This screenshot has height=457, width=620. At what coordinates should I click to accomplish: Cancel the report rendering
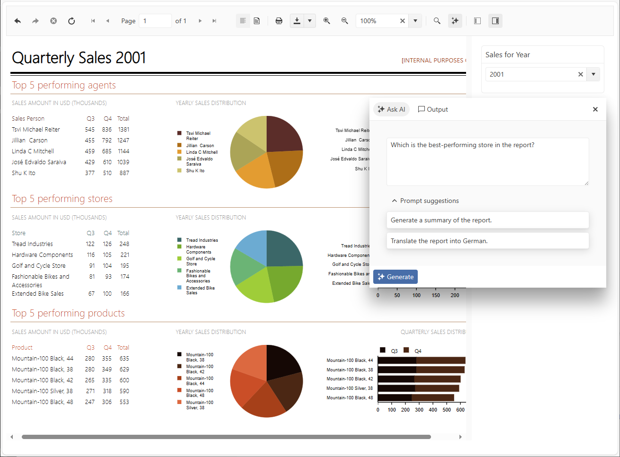[53, 20]
